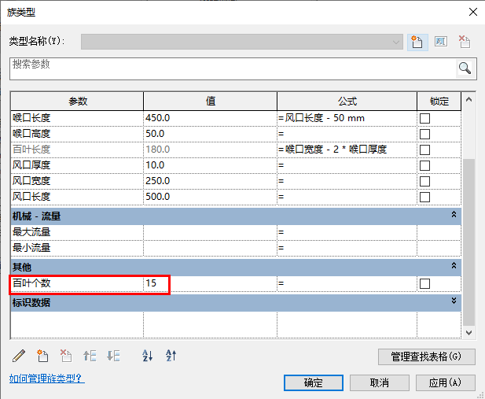Select the 喉口高度 parameter name
Image resolution: width=485 pixels, height=399 pixels.
31,134
